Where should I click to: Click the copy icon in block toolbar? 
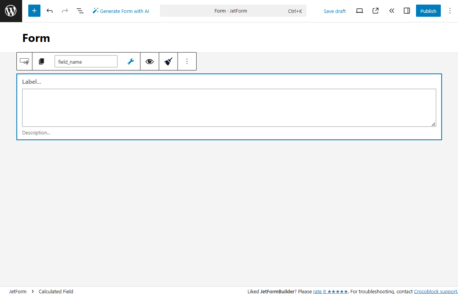42,61
